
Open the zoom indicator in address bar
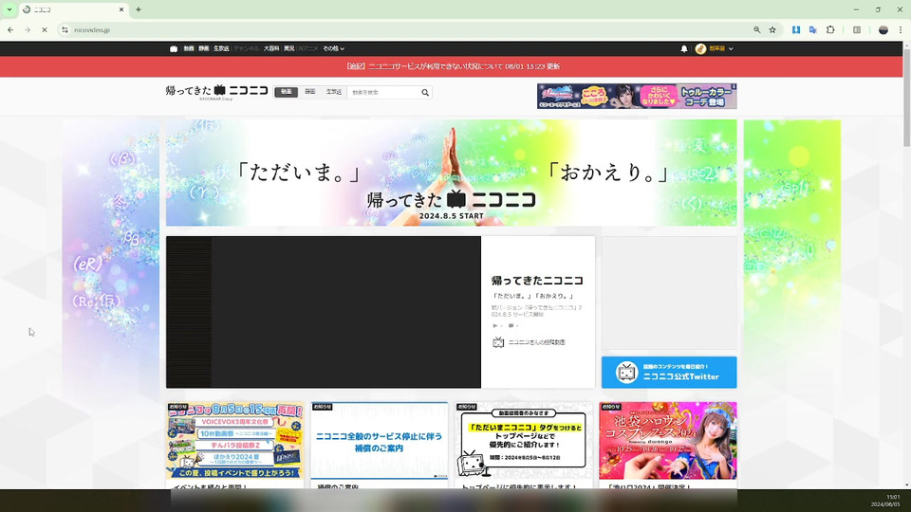(756, 29)
